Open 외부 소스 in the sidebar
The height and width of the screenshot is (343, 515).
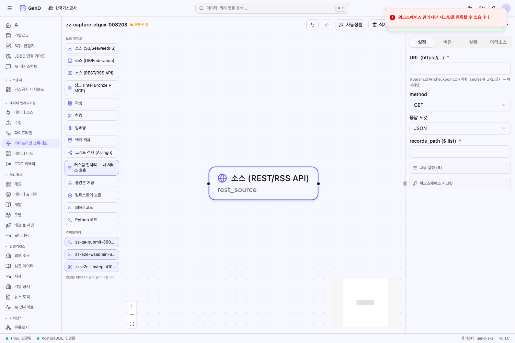[31, 256]
